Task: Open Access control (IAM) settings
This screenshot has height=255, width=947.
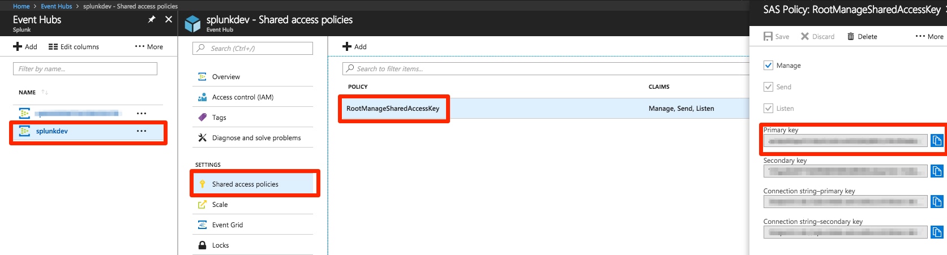Action: (x=242, y=97)
